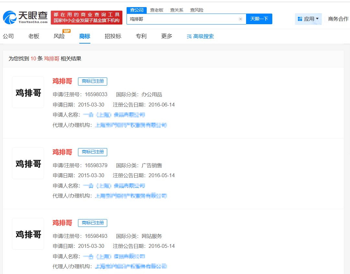Switch to the 查老板 search category
Viewport: 350px width, 274px height.
[157, 10]
